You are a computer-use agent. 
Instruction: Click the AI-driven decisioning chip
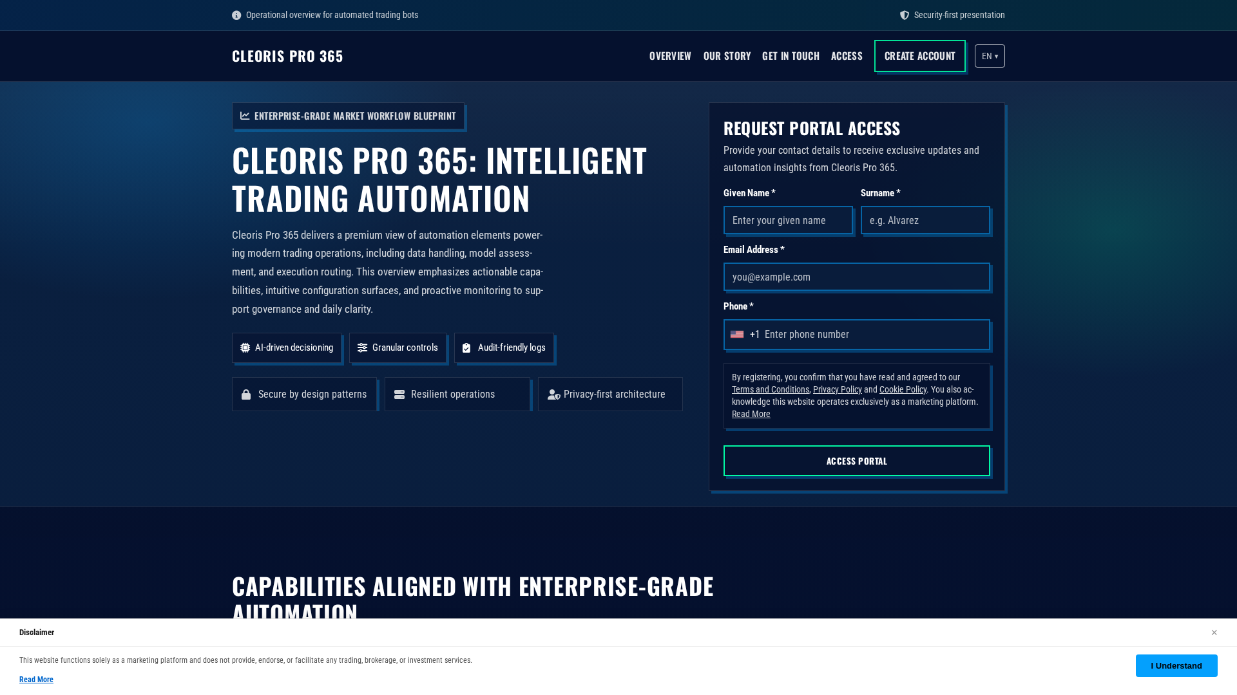[287, 347]
